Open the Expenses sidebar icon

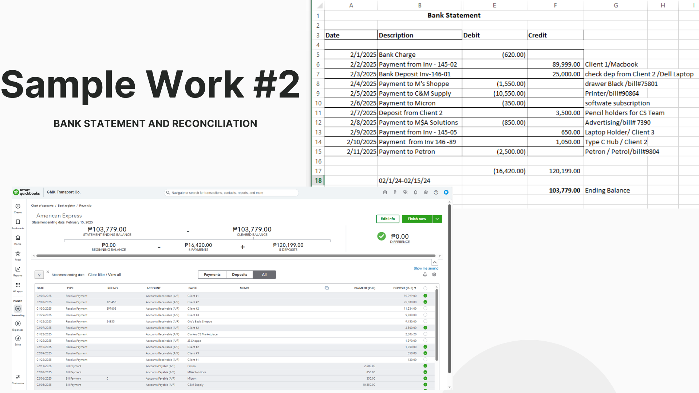tap(18, 323)
